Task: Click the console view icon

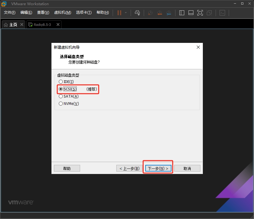Action: (222, 13)
